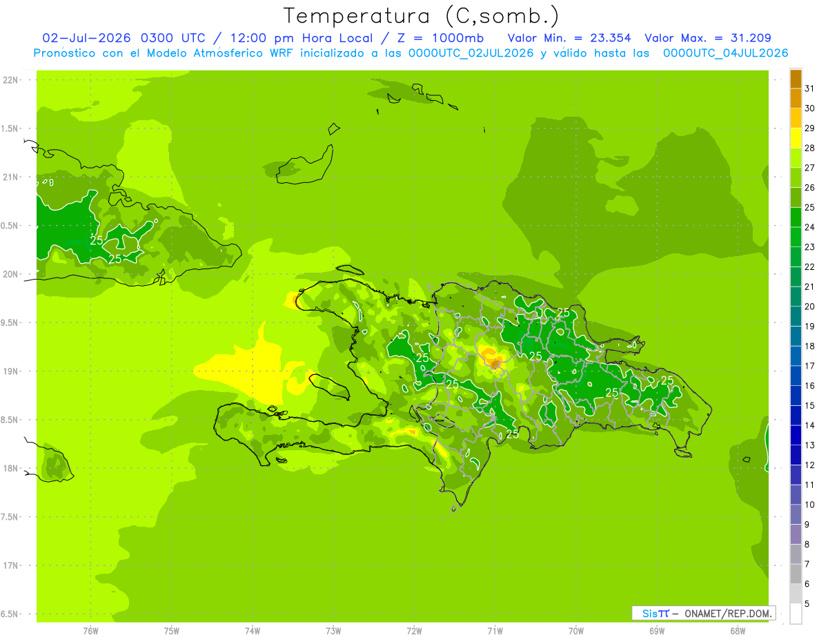Click the 18N latitude label
The image size is (828, 640).
(10, 468)
